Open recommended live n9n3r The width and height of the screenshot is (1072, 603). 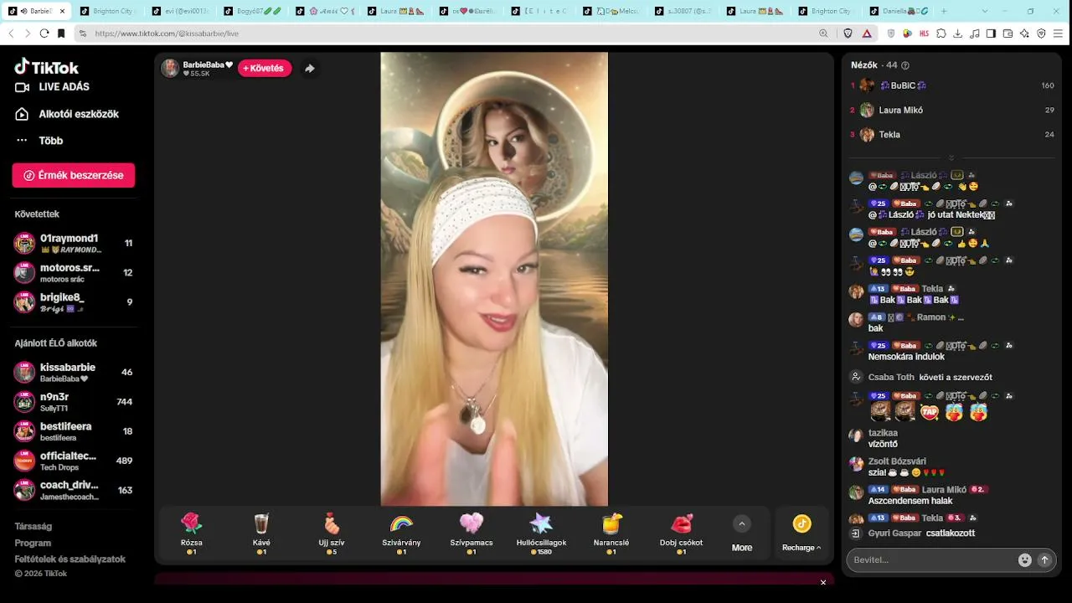tap(74, 402)
